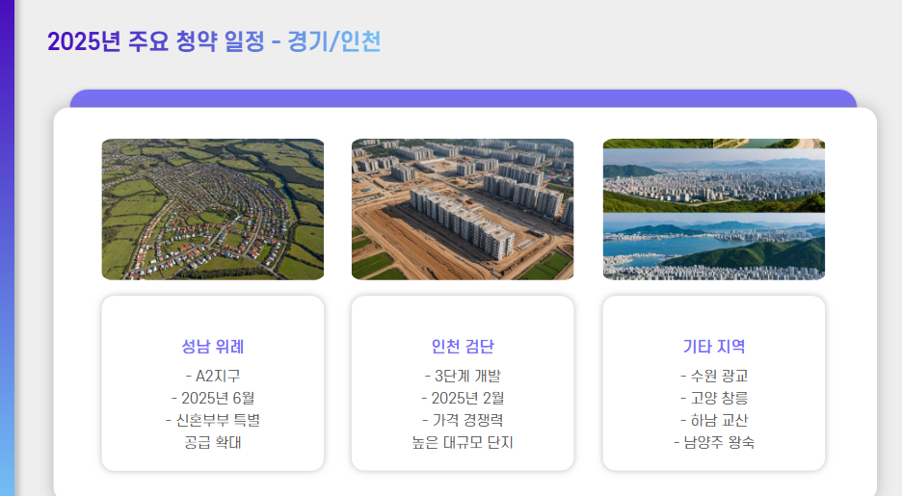Select the line - 2025년 2월

pos(463,398)
